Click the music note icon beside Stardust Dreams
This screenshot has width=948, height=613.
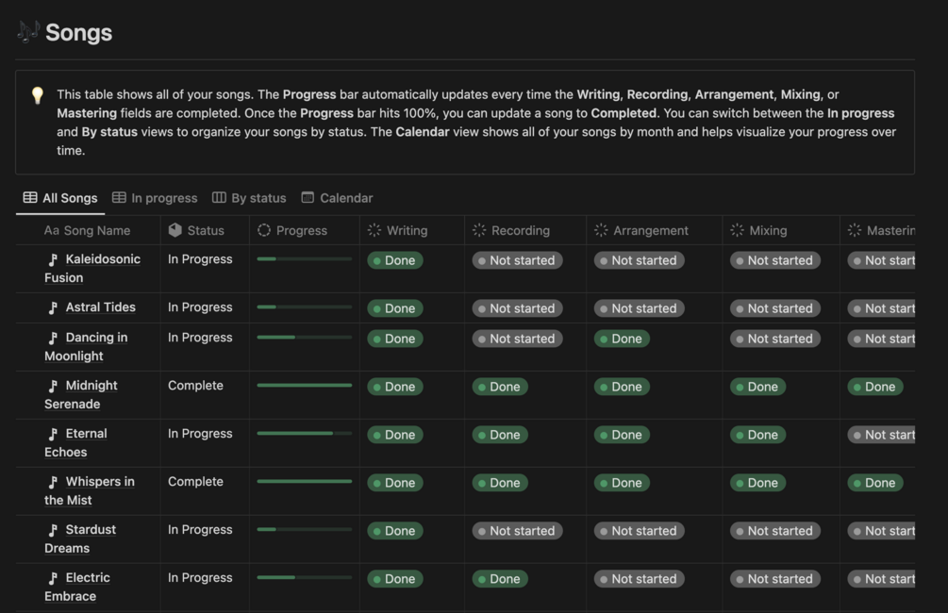pos(53,530)
